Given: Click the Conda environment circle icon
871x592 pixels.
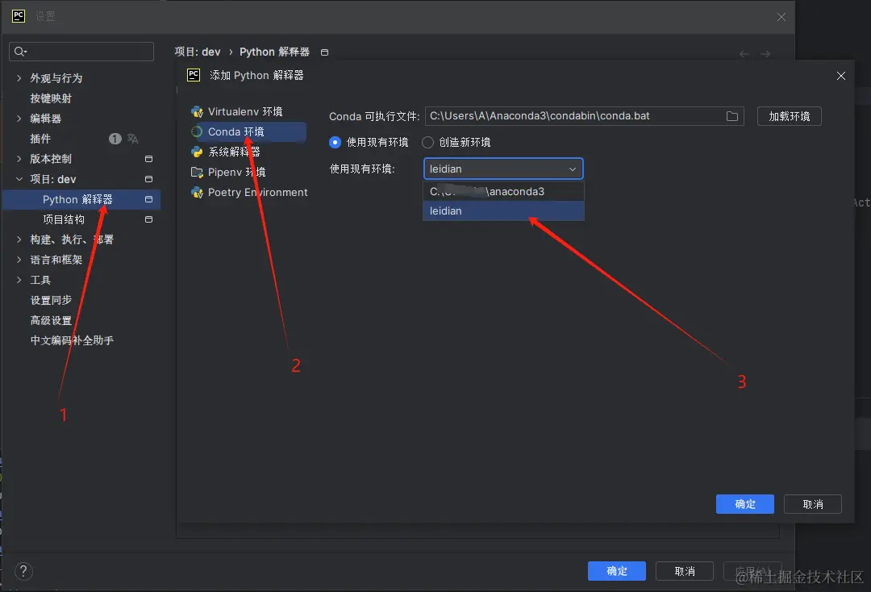Looking at the screenshot, I should click(x=197, y=131).
